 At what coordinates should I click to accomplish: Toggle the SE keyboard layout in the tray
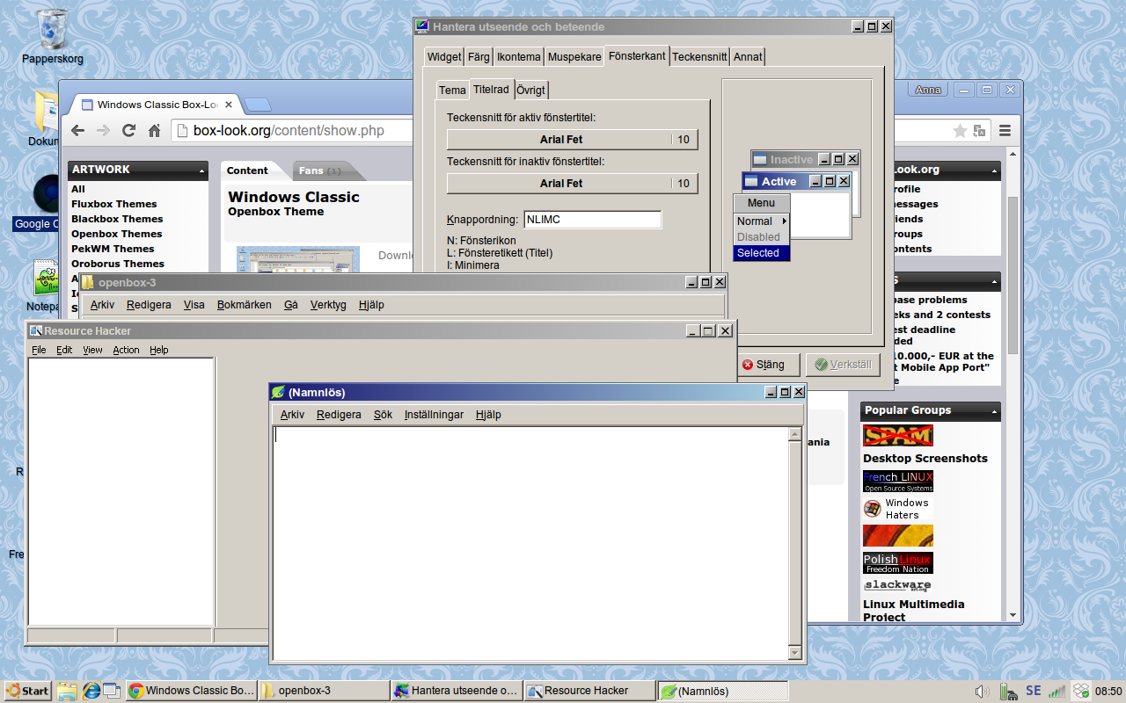point(1033,690)
